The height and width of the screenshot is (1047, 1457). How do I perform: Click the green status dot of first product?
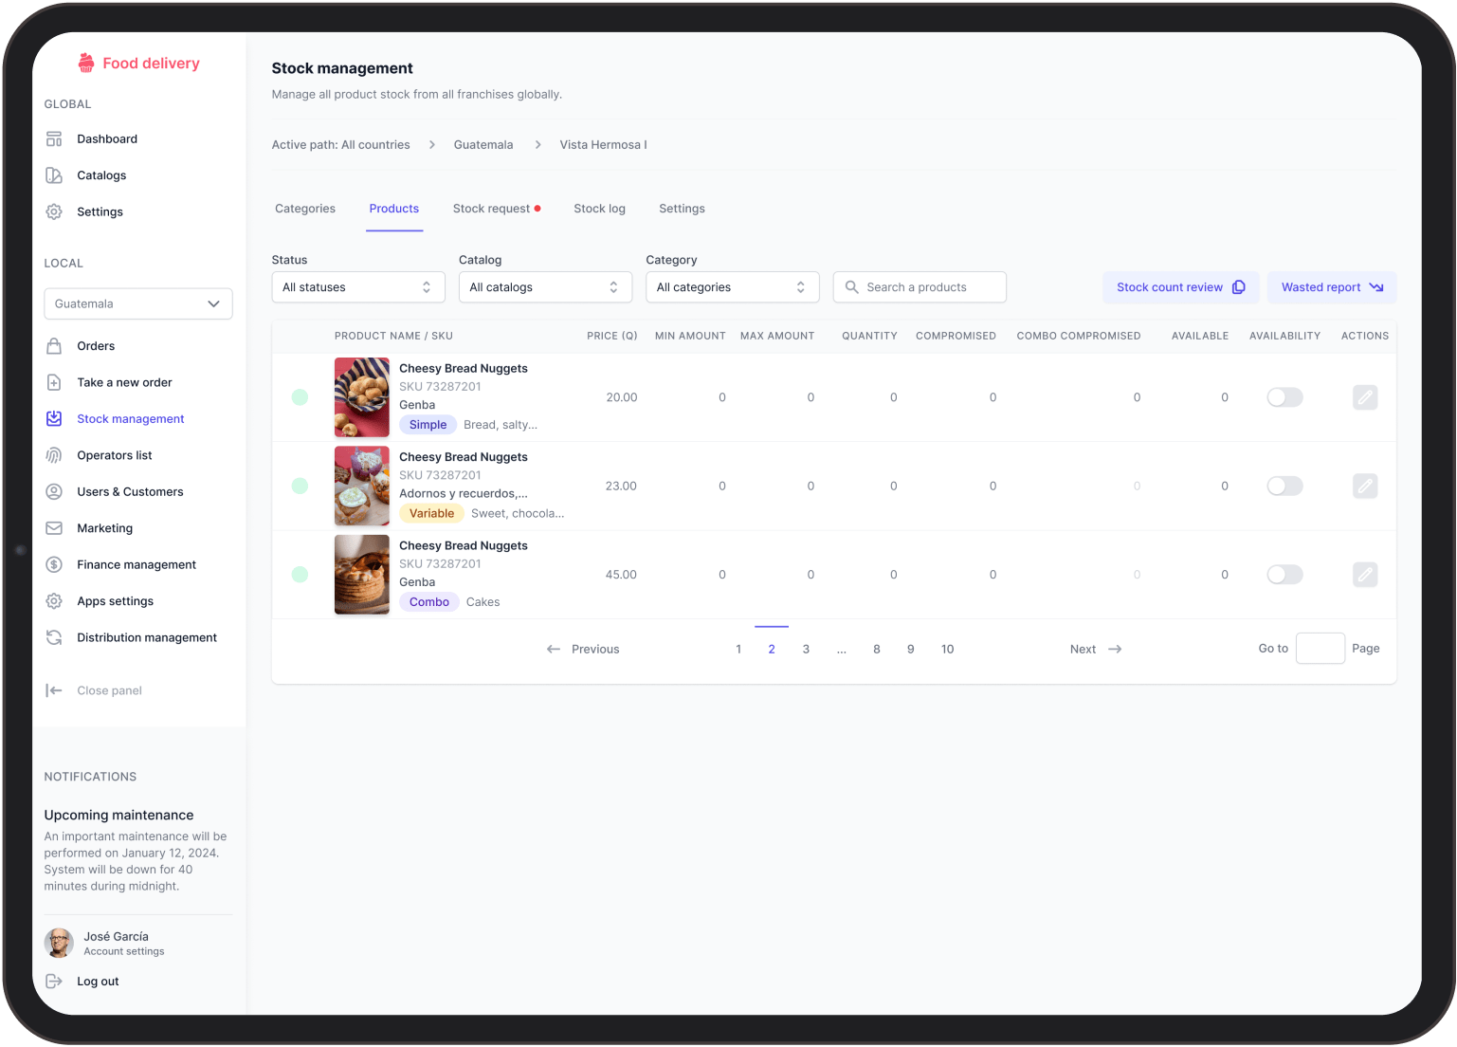[x=300, y=397]
